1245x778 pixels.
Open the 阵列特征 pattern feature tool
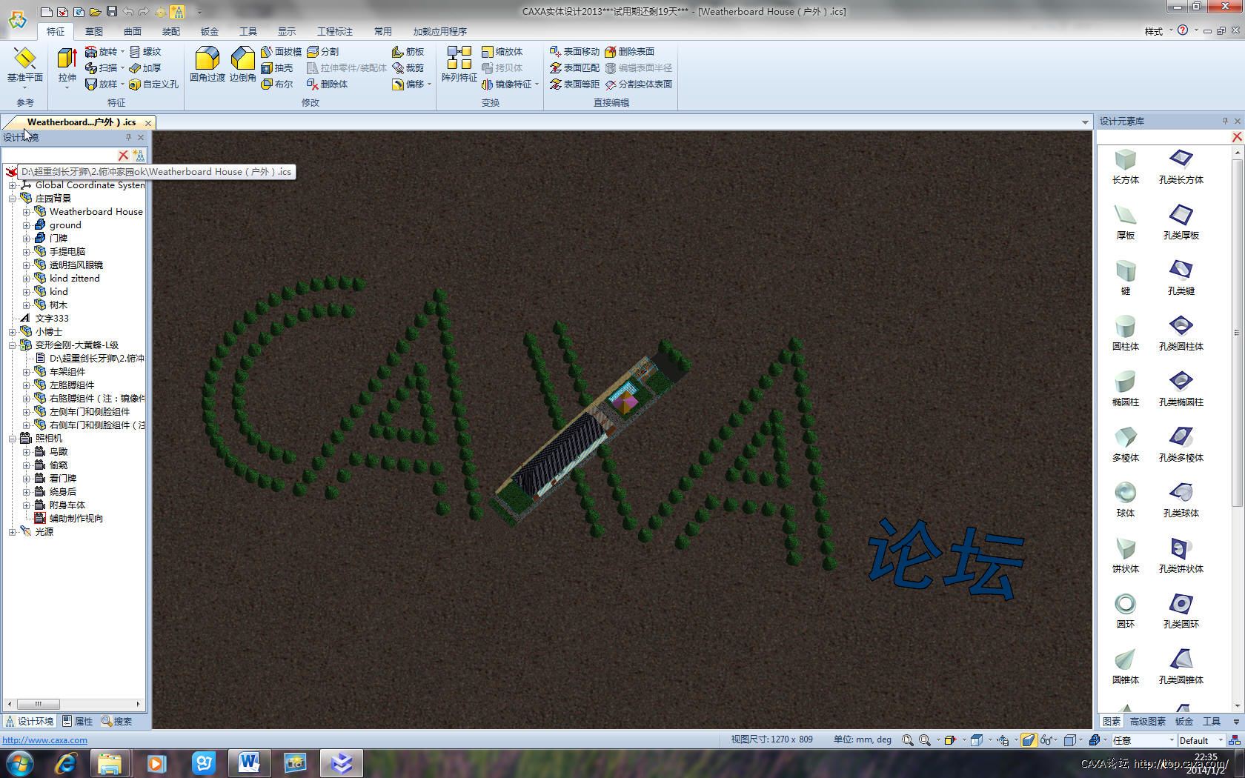pos(459,64)
